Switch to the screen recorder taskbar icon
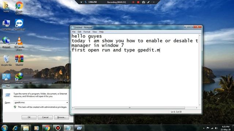This screenshot has width=234, height=131. [x=58, y=128]
